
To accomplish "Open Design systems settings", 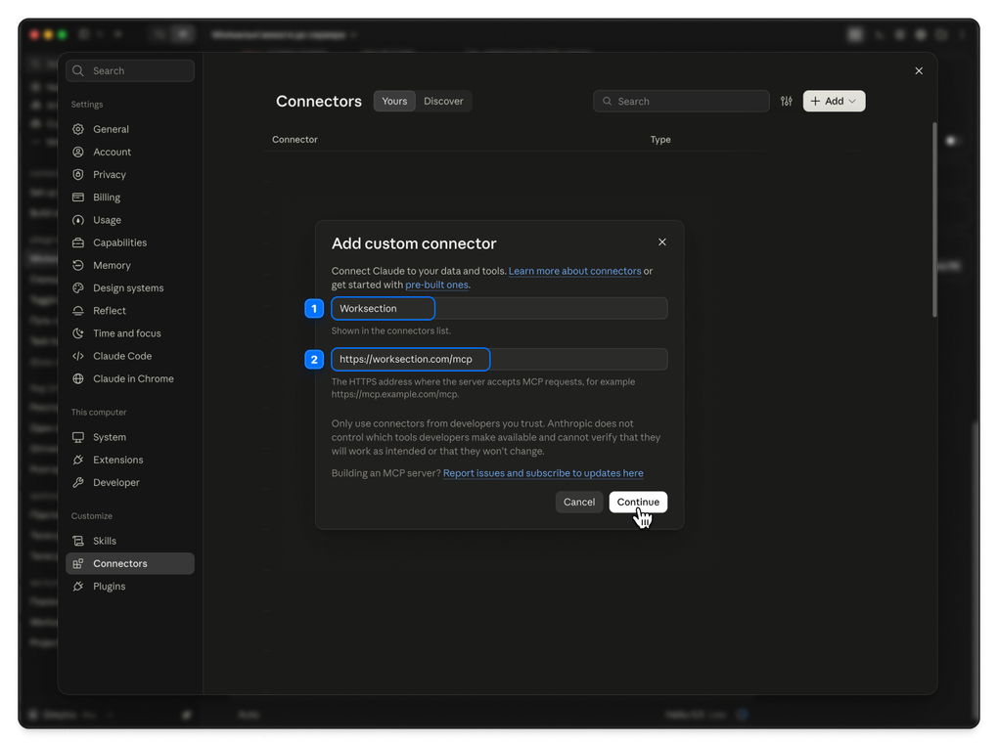I will (130, 288).
